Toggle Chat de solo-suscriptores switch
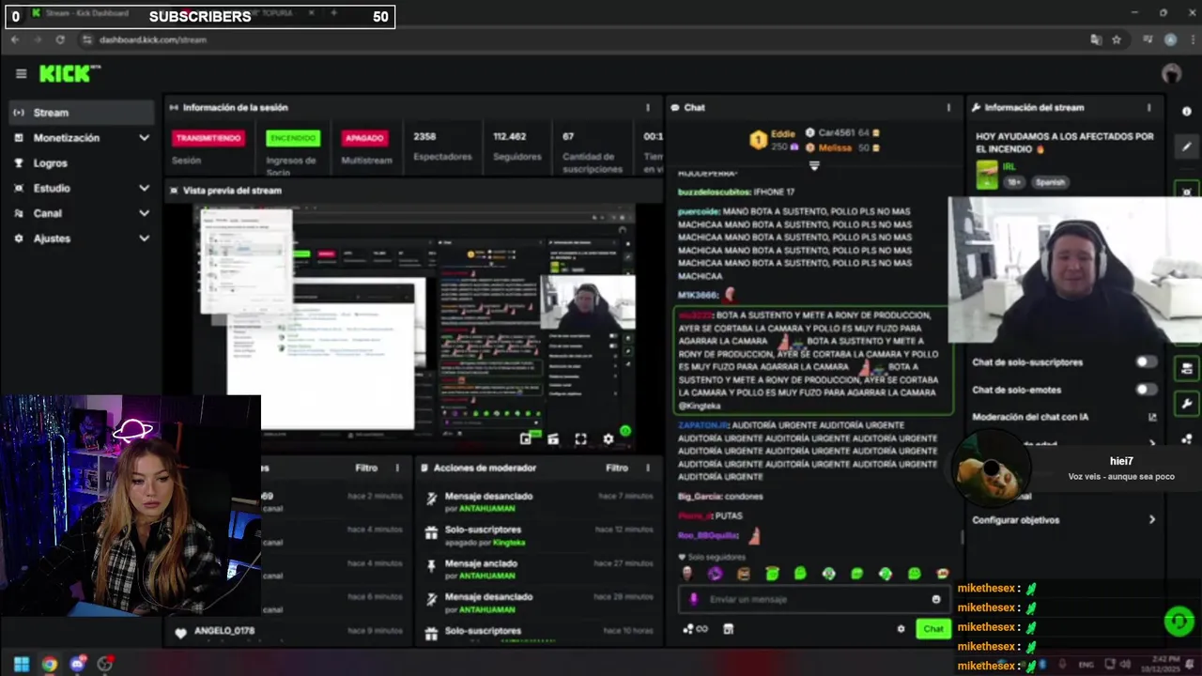Screen dimensions: 1202x676 tap(1147, 362)
